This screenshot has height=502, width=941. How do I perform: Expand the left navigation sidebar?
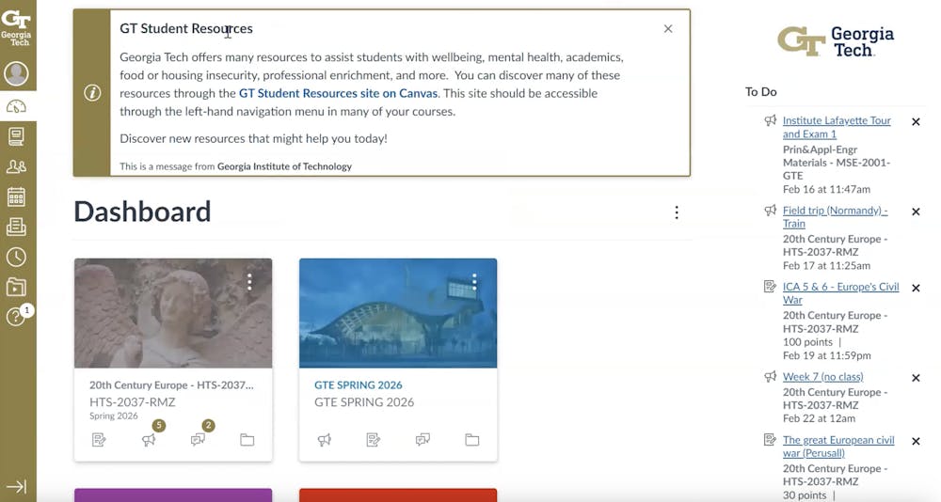pyautogui.click(x=16, y=486)
